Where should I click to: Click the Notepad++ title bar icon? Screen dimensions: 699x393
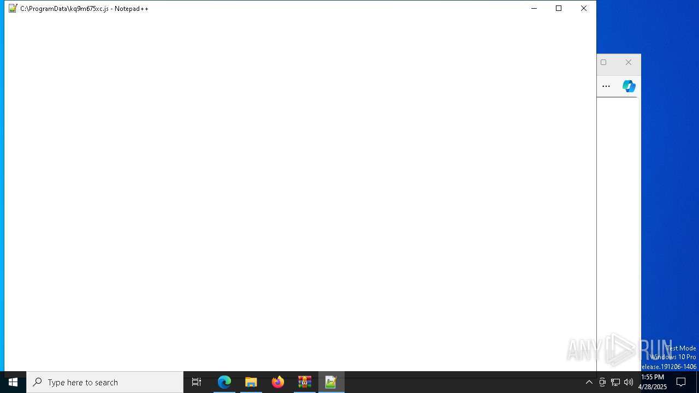[13, 8]
